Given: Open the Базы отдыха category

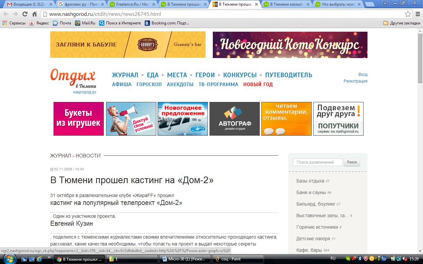Looking at the screenshot, I should tap(310, 181).
